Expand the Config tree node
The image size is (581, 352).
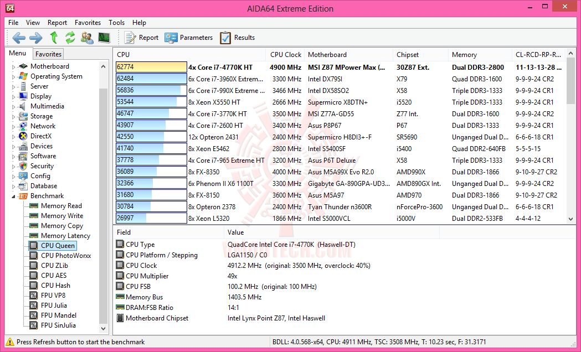point(14,177)
